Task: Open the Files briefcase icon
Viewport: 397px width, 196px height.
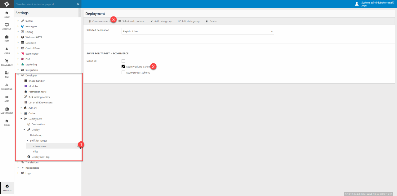Action: tap(7, 38)
